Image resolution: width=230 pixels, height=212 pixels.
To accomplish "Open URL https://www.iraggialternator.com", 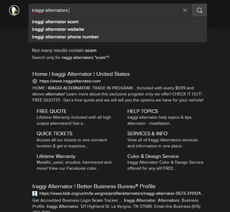I will [x=70, y=81].
